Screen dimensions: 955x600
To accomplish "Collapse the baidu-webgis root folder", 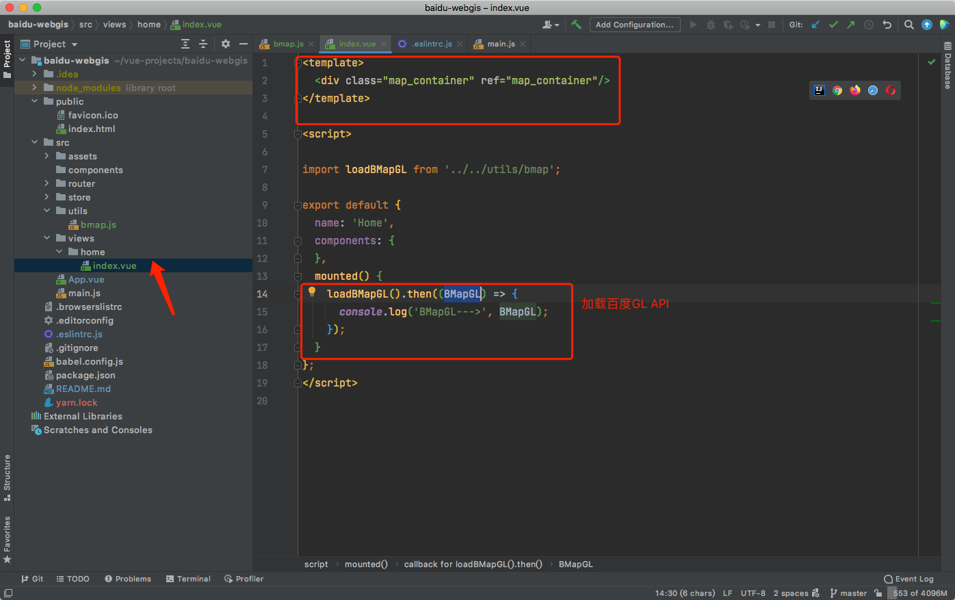I will click(23, 60).
